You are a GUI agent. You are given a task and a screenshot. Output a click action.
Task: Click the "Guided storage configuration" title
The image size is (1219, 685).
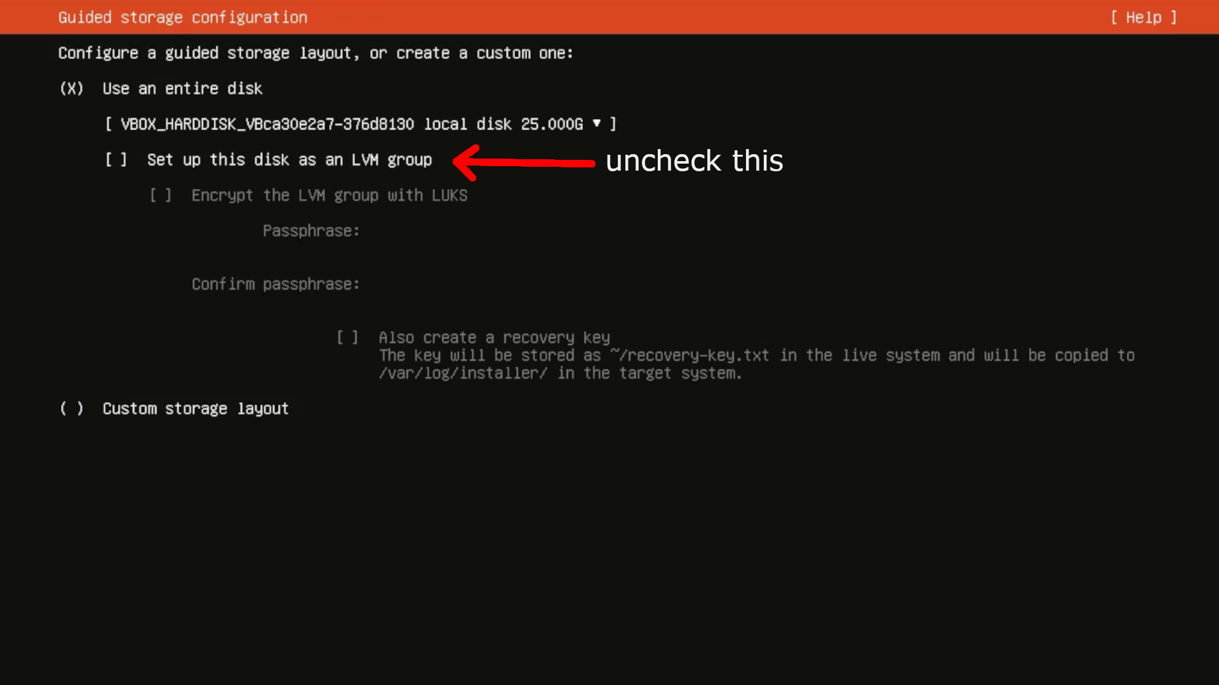click(183, 18)
